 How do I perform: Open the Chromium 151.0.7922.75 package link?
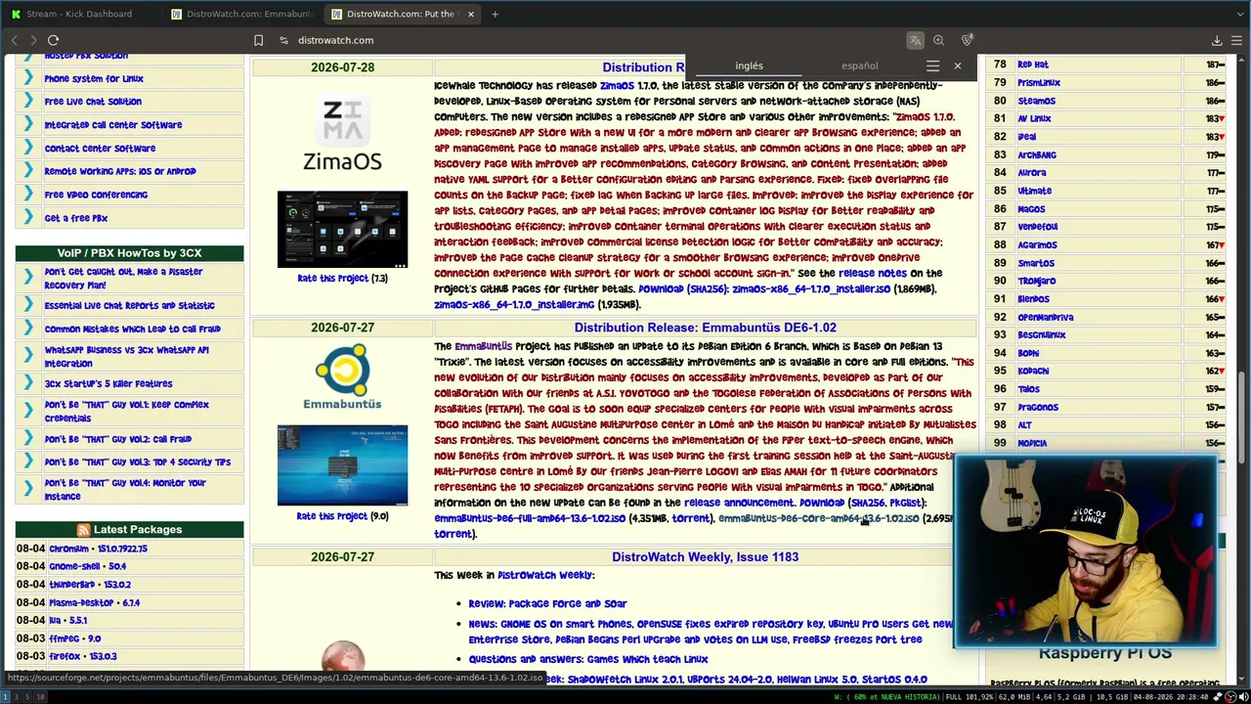point(98,549)
